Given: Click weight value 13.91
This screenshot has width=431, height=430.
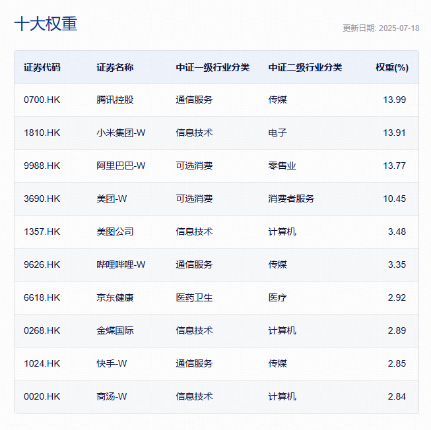Looking at the screenshot, I should [395, 133].
